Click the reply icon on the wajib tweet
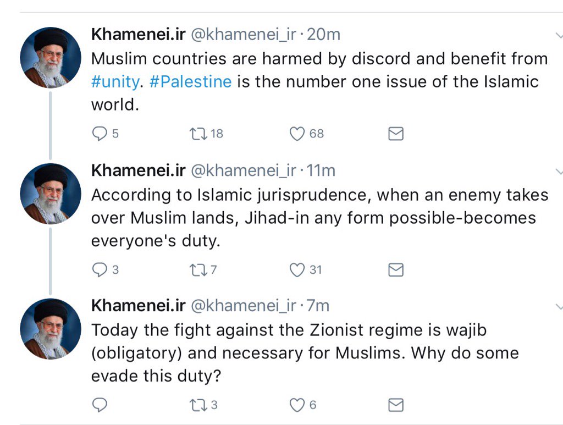 tap(100, 405)
